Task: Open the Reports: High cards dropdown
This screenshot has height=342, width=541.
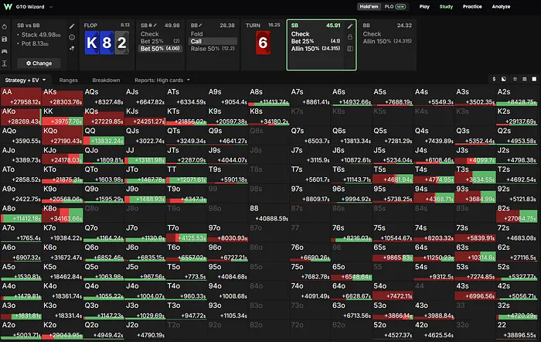Action: (162, 80)
